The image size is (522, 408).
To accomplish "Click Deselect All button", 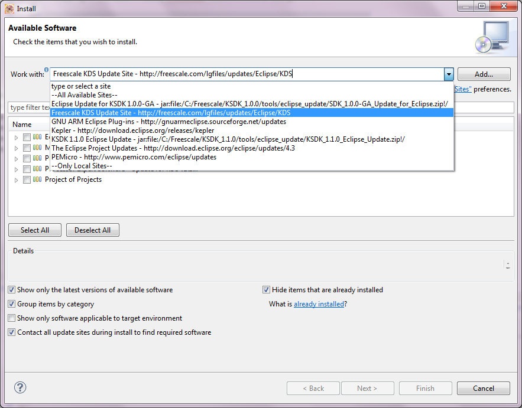I will tap(93, 230).
